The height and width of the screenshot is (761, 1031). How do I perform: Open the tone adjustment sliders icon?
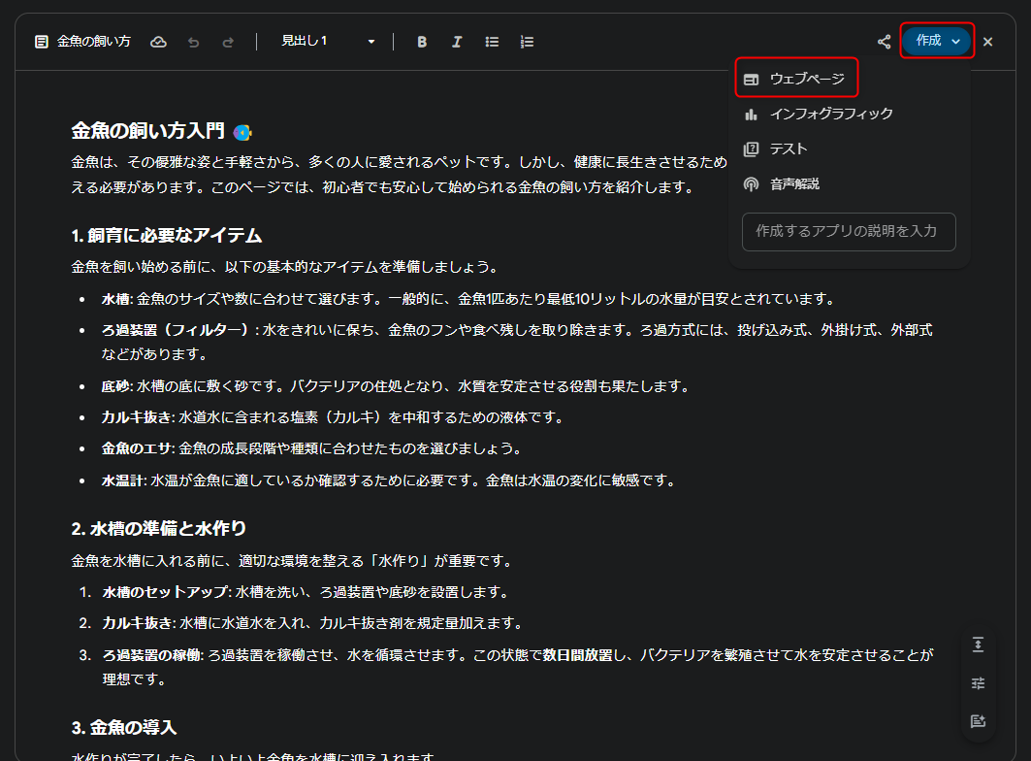978,683
